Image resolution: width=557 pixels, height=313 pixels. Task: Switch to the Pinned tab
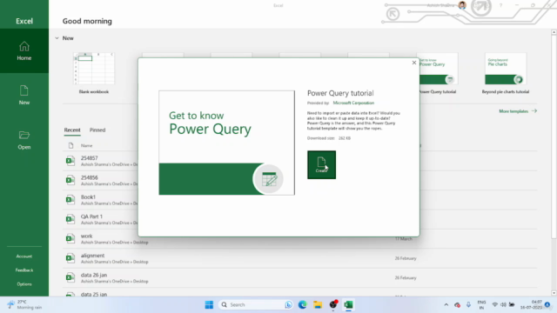tap(97, 130)
